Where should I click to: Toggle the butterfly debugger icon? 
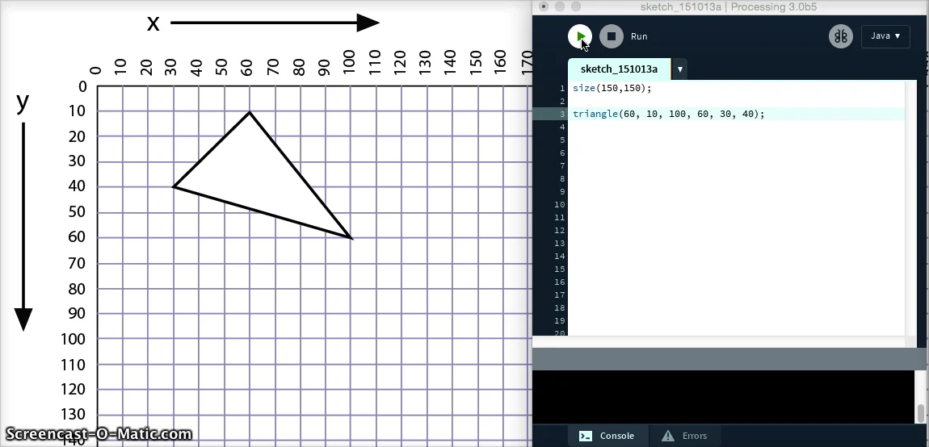[841, 36]
